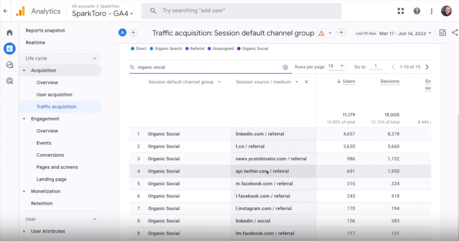Image resolution: width=459 pixels, height=241 pixels.
Task: Remove Session source / medium secondary dimension
Action: [x=306, y=82]
